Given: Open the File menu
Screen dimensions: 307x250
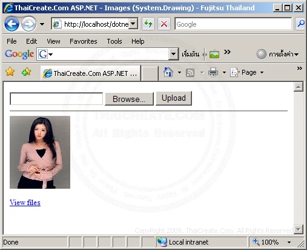Looking at the screenshot, I should (12, 41).
